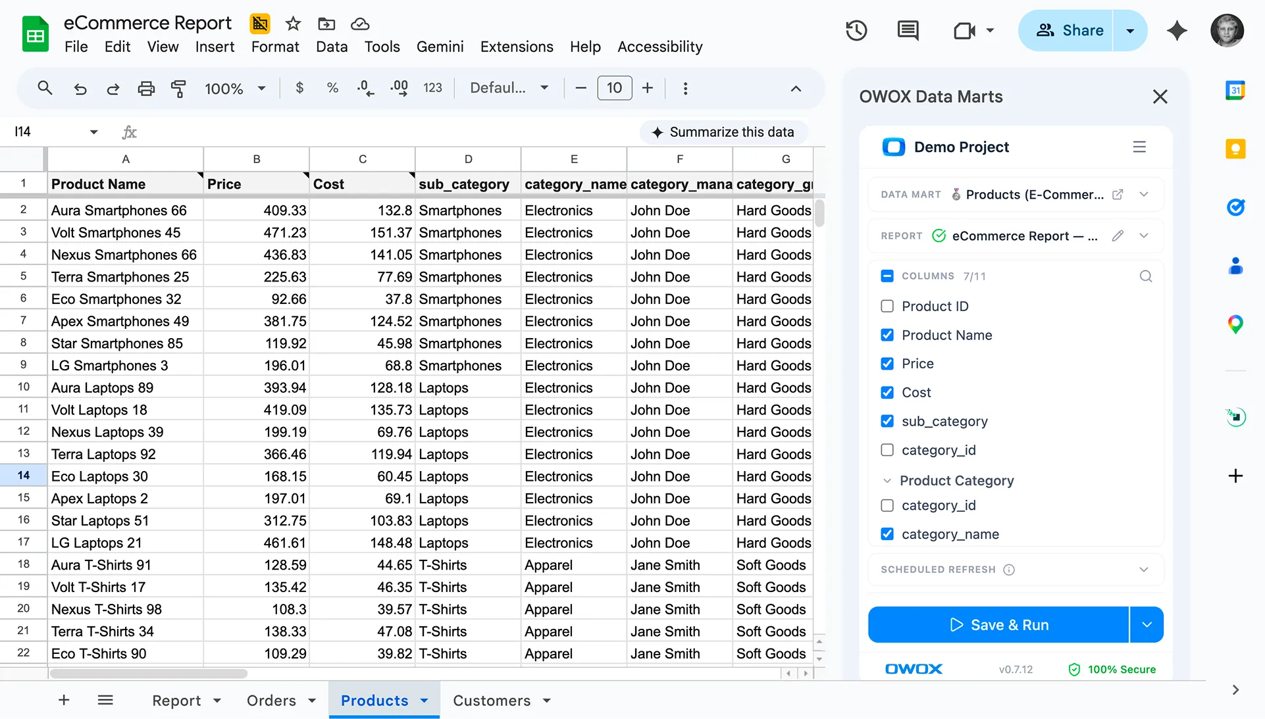
Task: Open the comments icon
Action: 908,30
